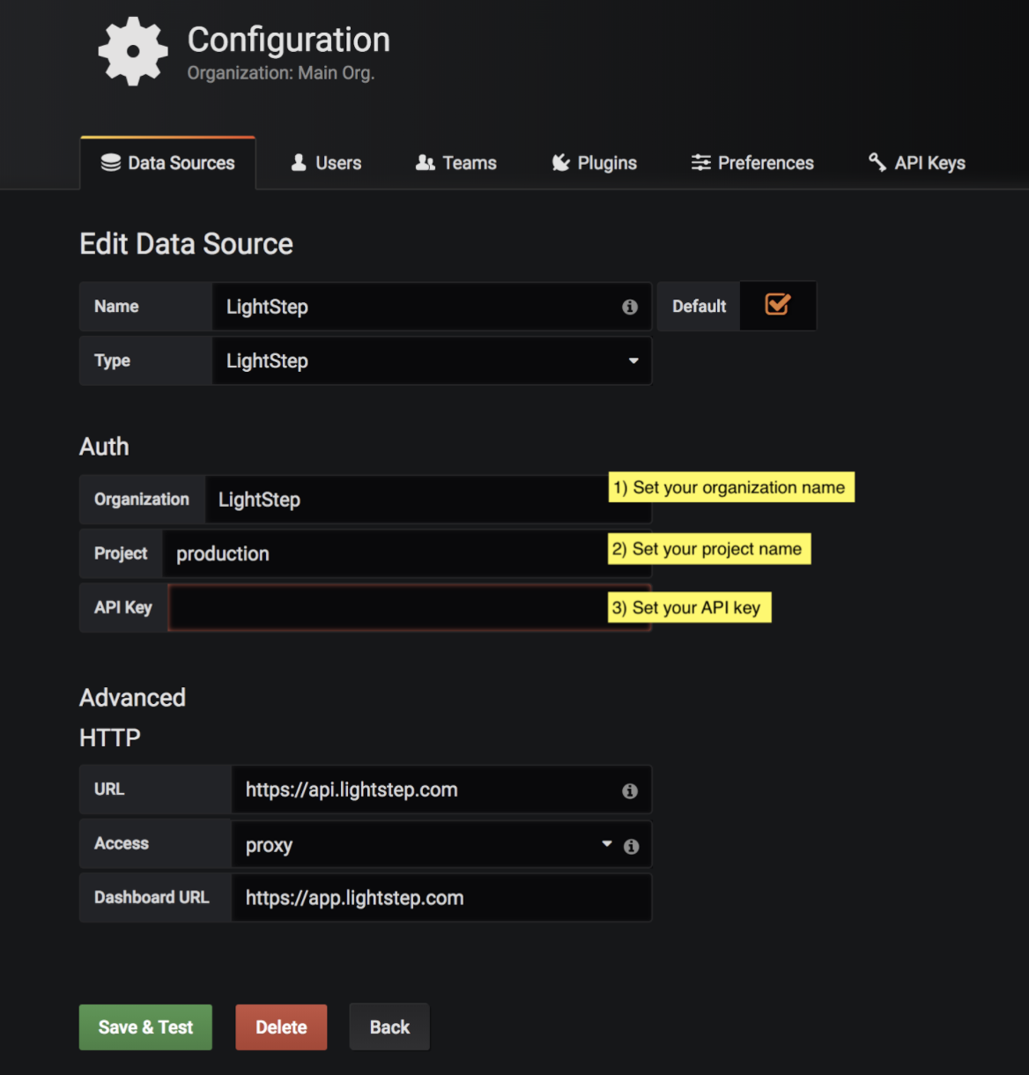The image size is (1029, 1075).
Task: Go to the Plugins tab
Action: (595, 163)
